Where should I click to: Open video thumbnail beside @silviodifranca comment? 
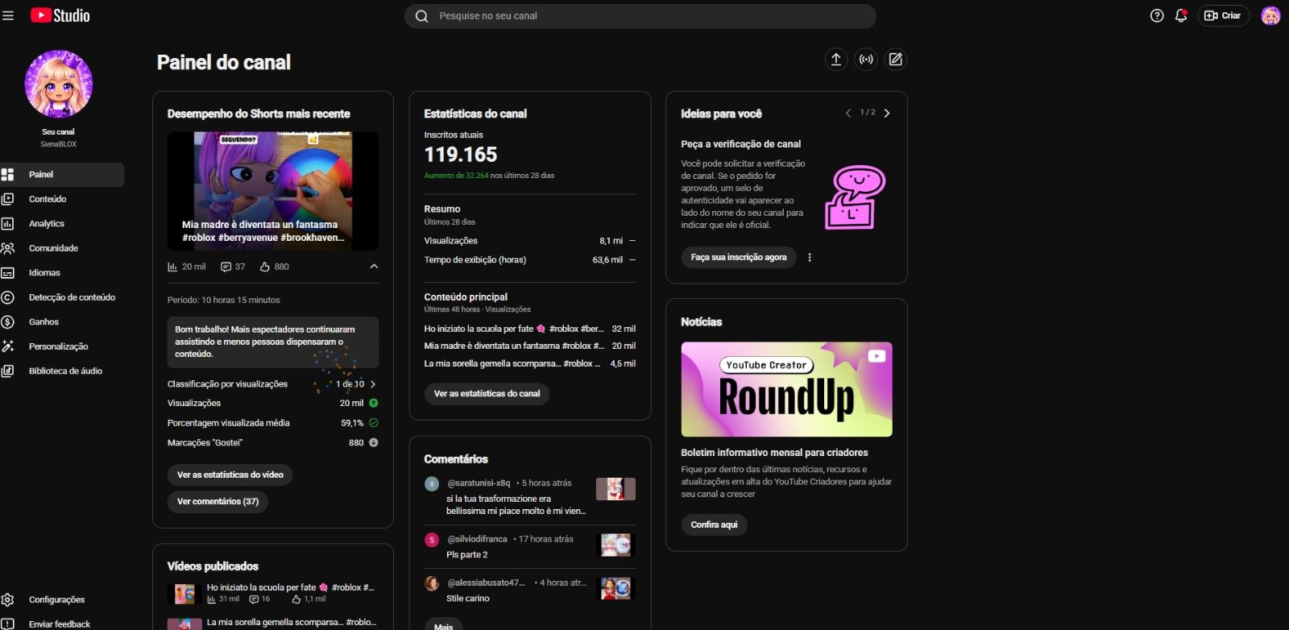click(615, 545)
